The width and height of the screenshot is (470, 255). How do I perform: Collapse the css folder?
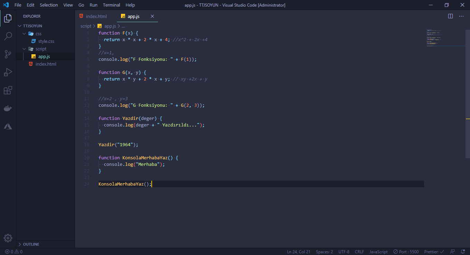[x=38, y=34]
